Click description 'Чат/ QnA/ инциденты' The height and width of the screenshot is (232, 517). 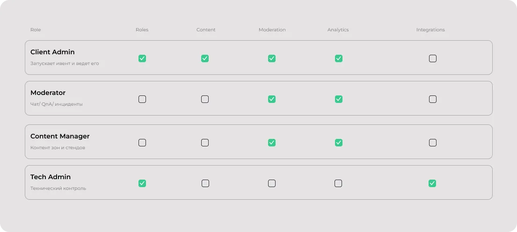pyautogui.click(x=57, y=104)
